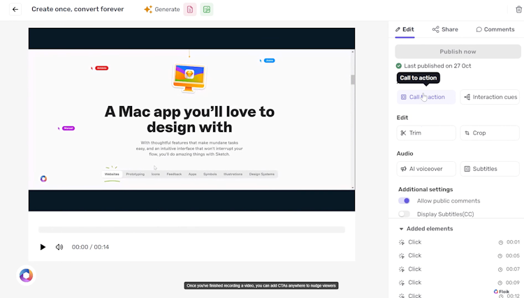The image size is (524, 298).
Task: Open Subtitles settings
Action: tap(490, 169)
